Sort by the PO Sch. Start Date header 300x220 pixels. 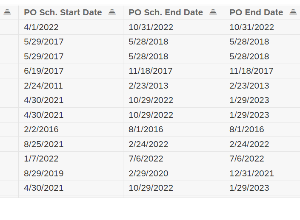(x=63, y=12)
